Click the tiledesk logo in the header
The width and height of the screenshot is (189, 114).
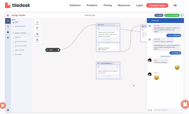(x=15, y=5)
